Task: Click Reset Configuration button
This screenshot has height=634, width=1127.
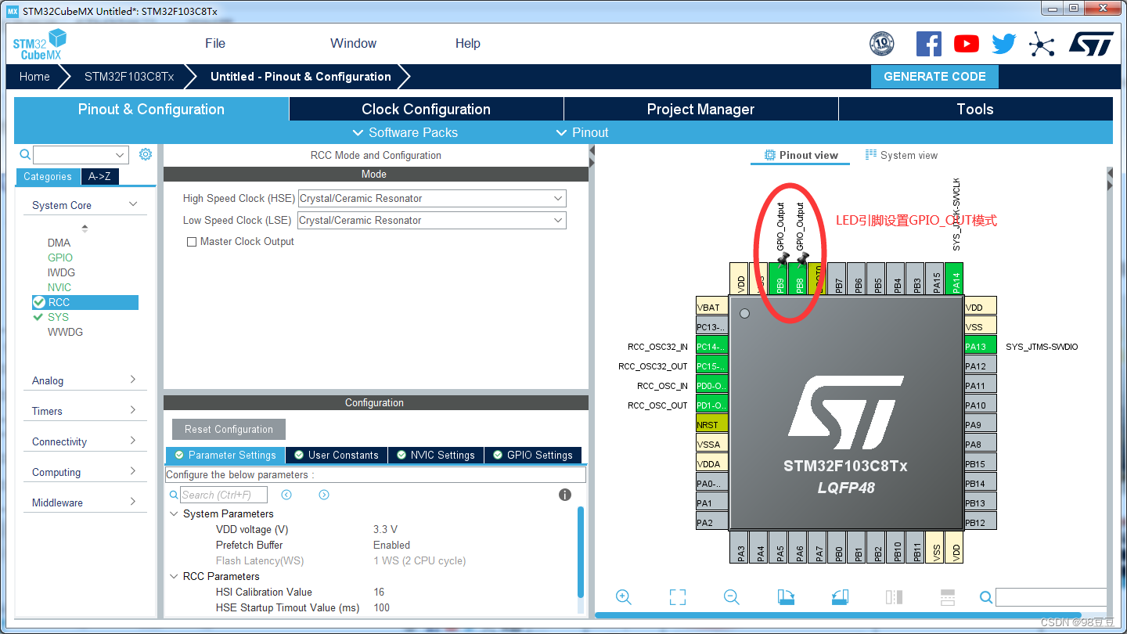Action: [229, 429]
